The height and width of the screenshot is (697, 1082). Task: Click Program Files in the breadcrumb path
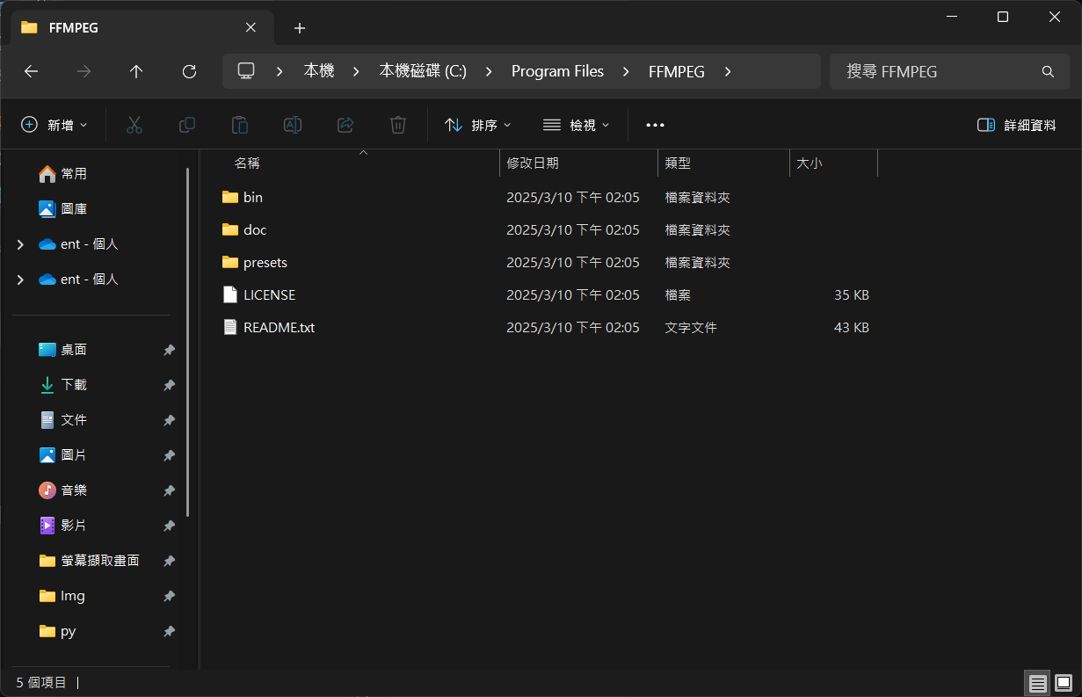click(557, 72)
